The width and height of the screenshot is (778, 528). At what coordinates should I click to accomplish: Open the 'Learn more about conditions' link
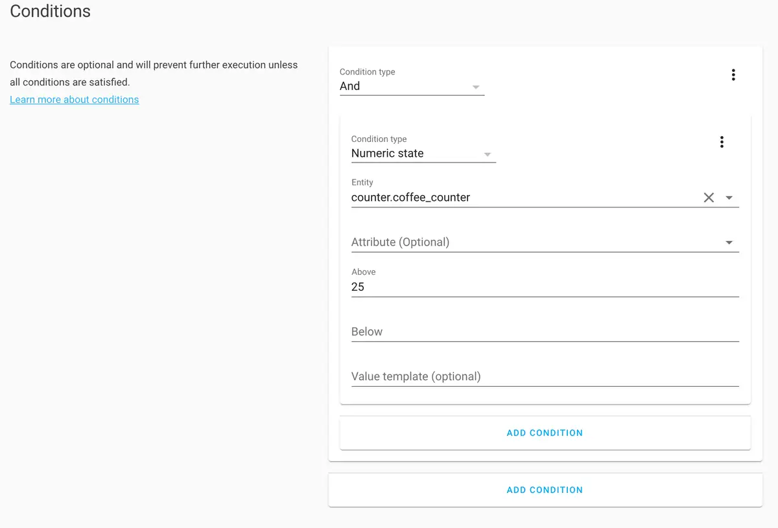[x=75, y=100]
